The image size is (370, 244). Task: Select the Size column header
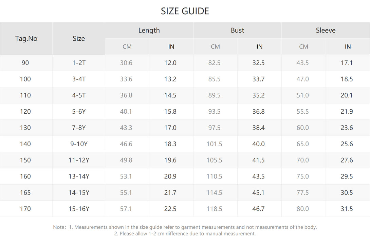[78, 38]
